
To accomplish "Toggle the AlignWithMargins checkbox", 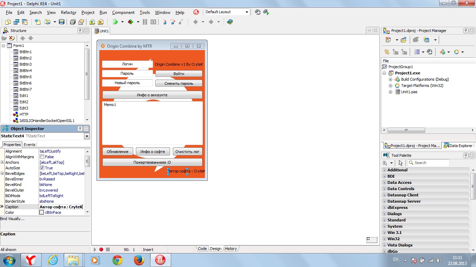I will 42,157.
